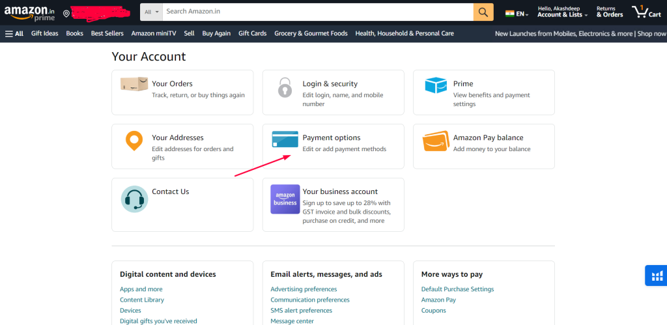Viewport: 667px width, 325px height.
Task: Open Payment options card title
Action: 332,138
